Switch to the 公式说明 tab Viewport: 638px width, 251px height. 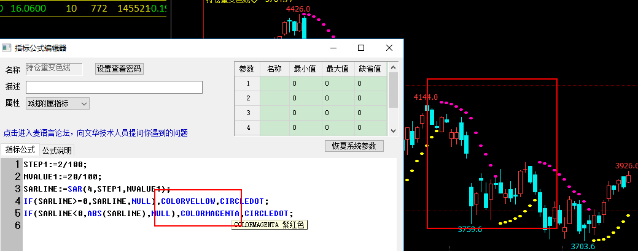click(56, 150)
